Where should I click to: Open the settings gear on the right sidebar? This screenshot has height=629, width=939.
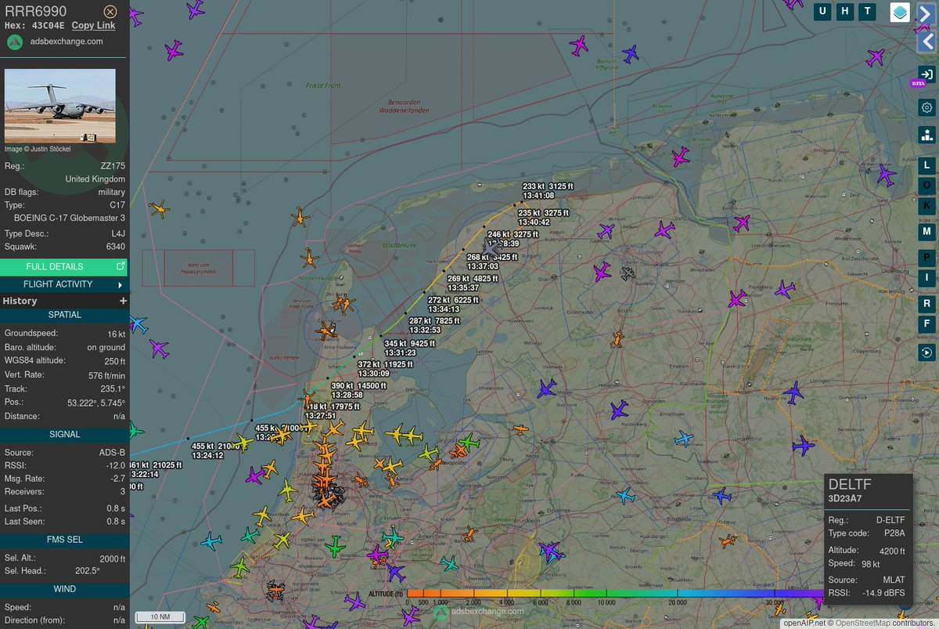pos(926,107)
